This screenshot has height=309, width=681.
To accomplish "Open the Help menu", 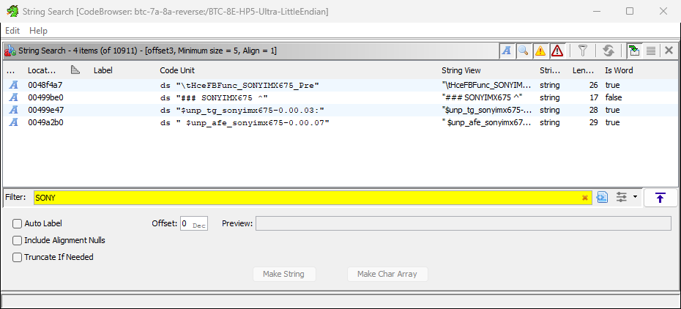I will [x=38, y=31].
